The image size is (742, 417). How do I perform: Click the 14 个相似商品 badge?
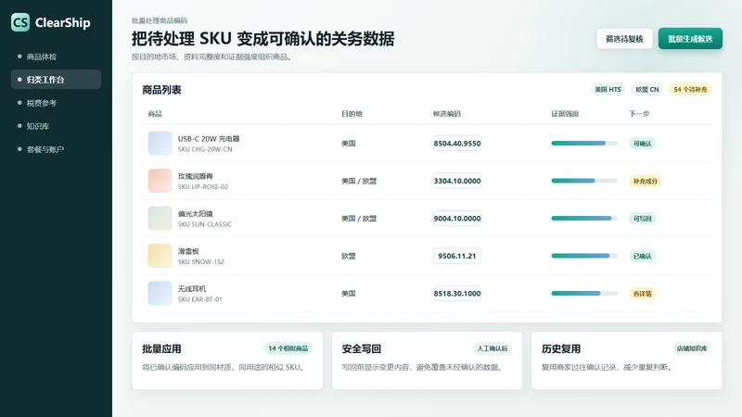pos(288,348)
